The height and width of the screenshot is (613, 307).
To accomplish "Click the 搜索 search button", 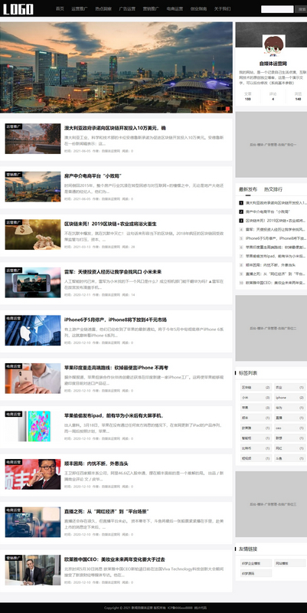I will (x=301, y=9).
